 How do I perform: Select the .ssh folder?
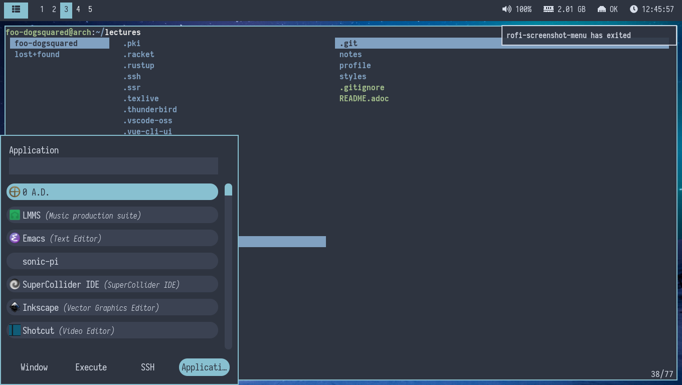pos(131,76)
